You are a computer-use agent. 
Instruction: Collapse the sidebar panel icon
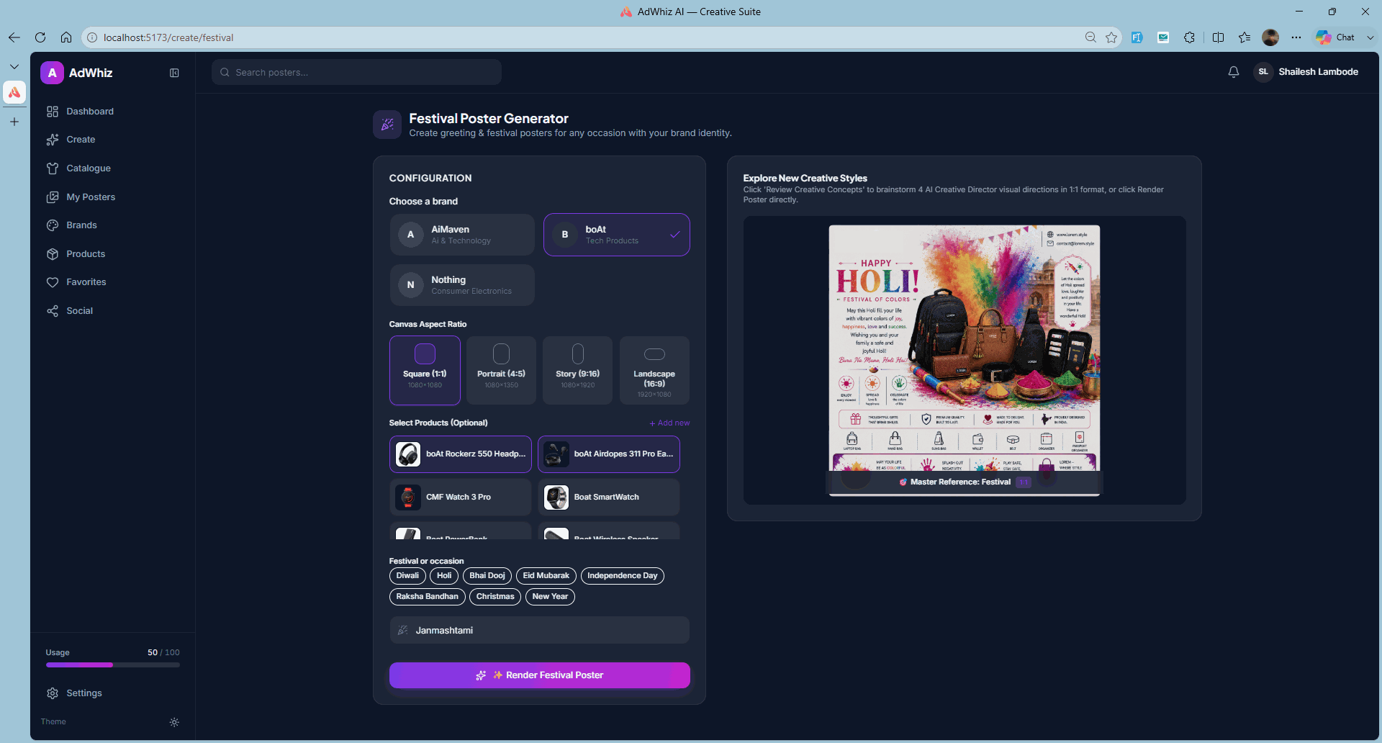174,73
